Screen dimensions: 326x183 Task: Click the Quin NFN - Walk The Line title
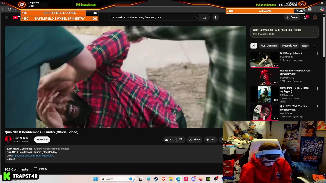point(294,108)
